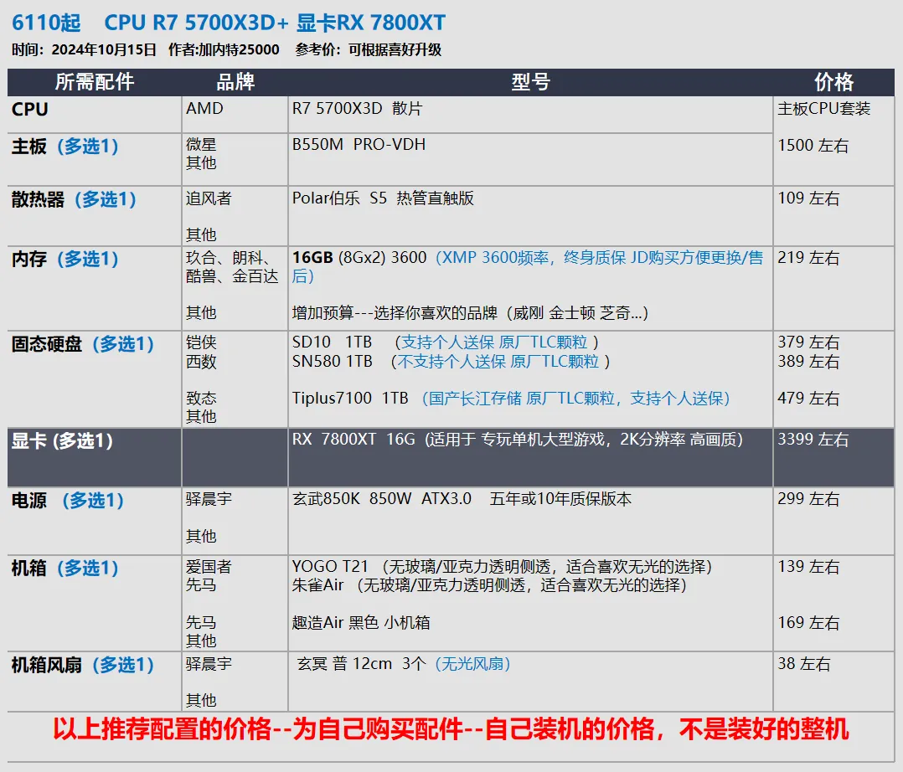903x772 pixels.
Task: Click the 'YOGO T21' case model line
Action: pos(503,567)
